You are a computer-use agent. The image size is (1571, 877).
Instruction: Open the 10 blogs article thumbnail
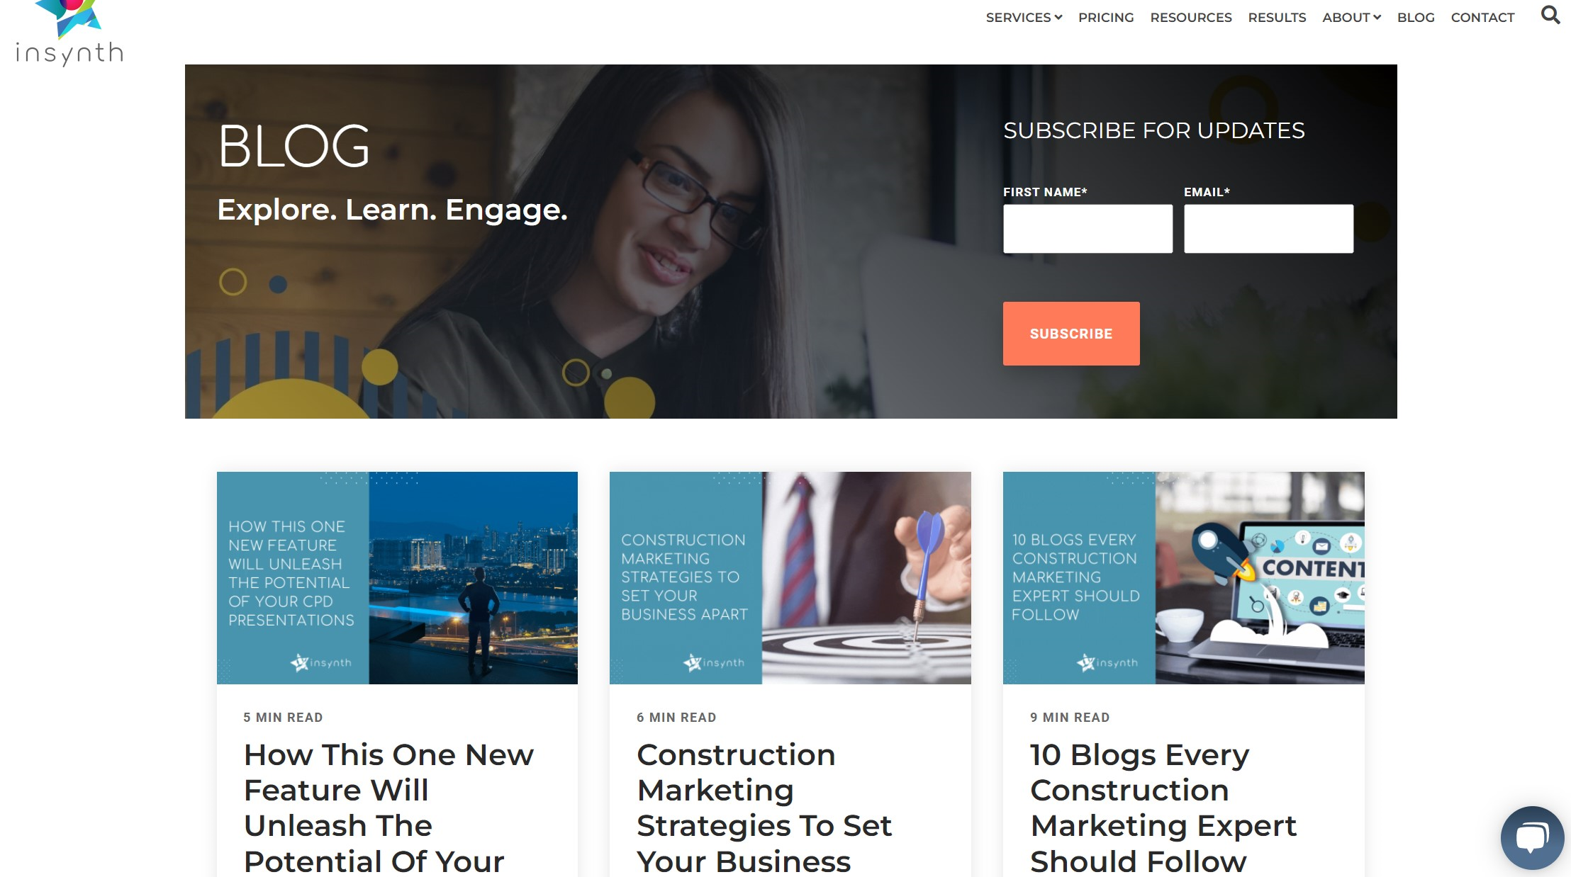click(1184, 578)
